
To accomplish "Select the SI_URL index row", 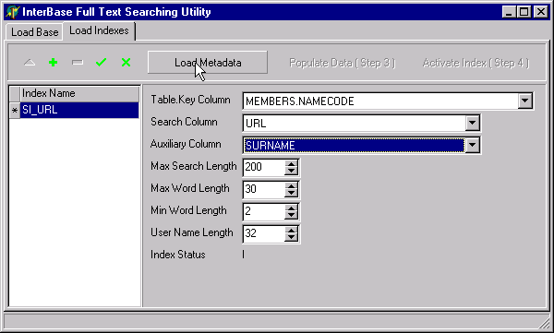I will 79,110.
